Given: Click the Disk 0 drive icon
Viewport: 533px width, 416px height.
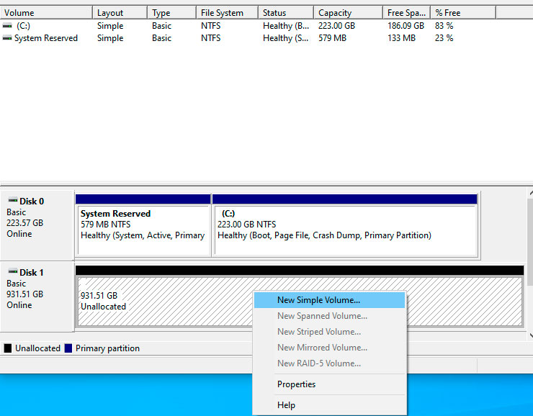Looking at the screenshot, I should (13, 200).
